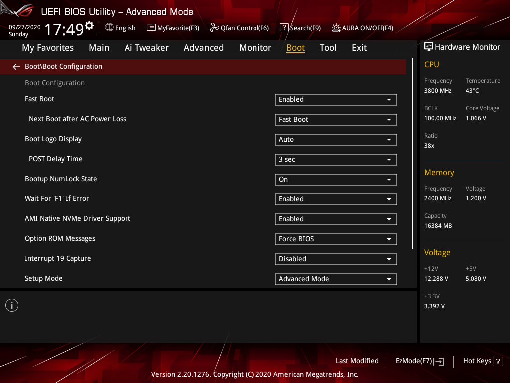This screenshot has width=510, height=383.
Task: Expand the Option ROM Messages dropdown
Action: pyautogui.click(x=336, y=239)
